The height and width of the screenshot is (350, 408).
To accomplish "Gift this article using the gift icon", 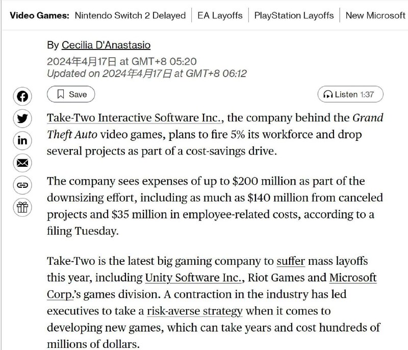I will click(x=22, y=208).
